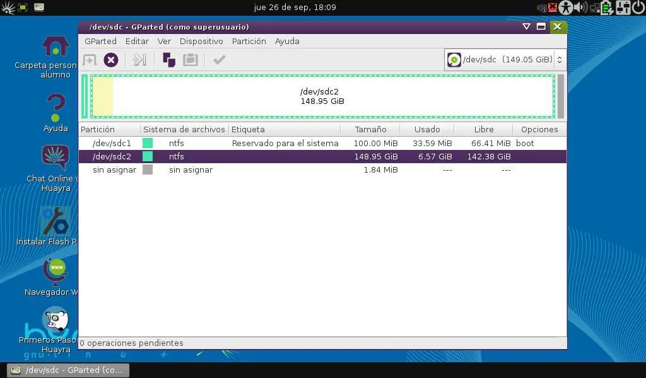Open the Ayuda menu in GParted
The height and width of the screenshot is (378, 646).
tap(287, 41)
